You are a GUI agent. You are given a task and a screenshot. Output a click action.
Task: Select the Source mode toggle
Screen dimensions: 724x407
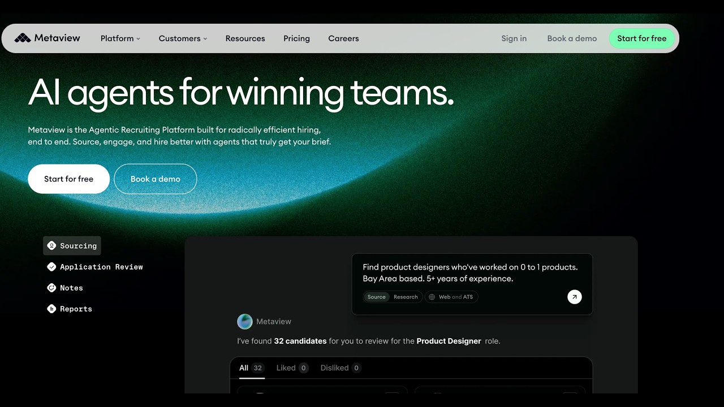coord(376,297)
